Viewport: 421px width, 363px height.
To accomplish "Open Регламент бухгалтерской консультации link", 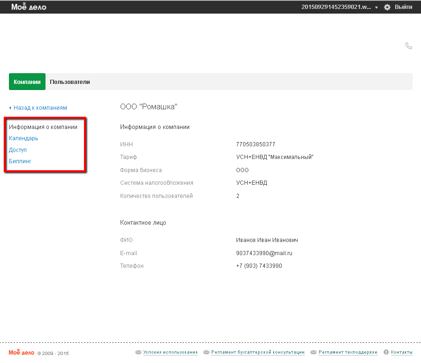I will click(258, 352).
